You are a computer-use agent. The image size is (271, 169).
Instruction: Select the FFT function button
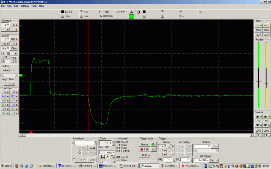[x=14, y=96]
